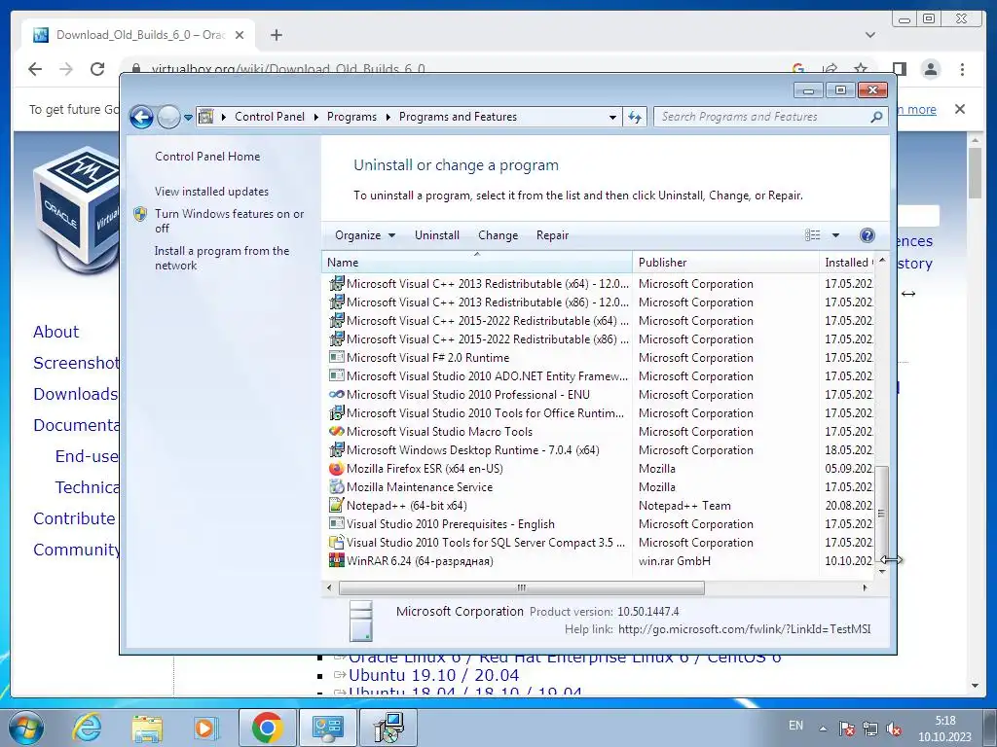
Task: Select the Mozilla Firefox ESR icon
Action: point(336,468)
